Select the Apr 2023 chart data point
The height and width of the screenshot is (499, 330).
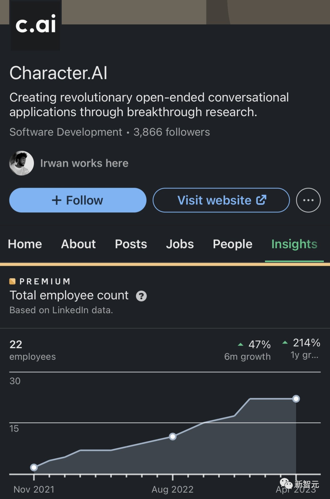coord(296,399)
